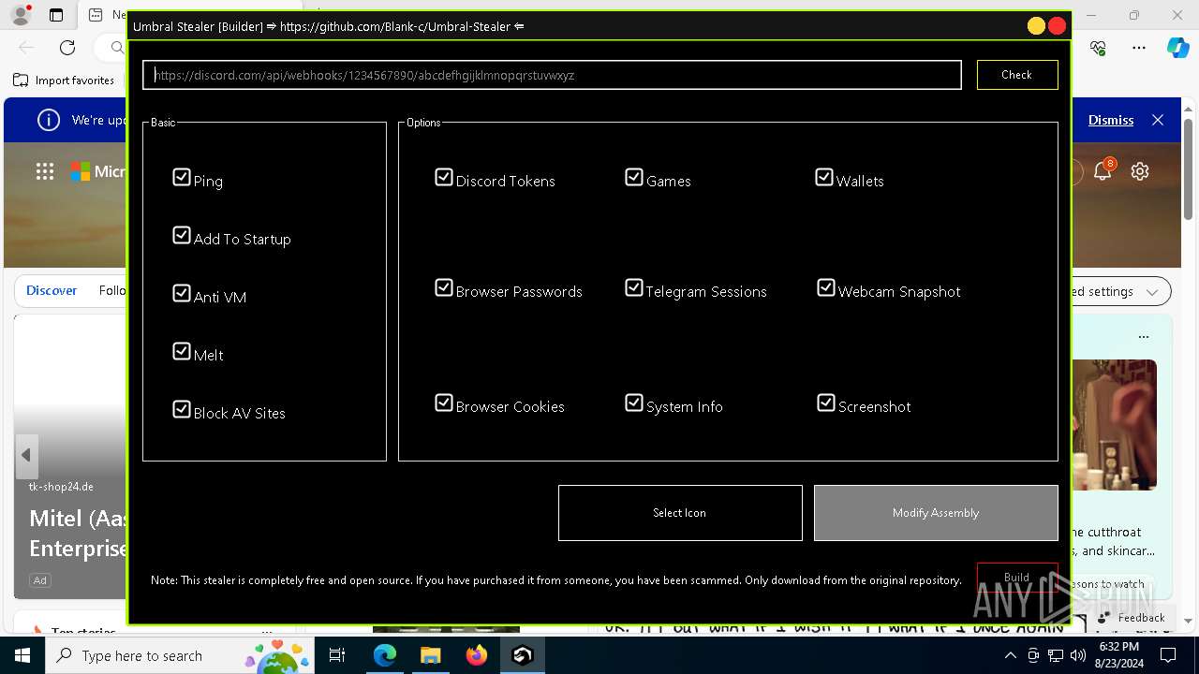Switch to the Discover feed tab
1199x674 pixels.
tap(52, 291)
